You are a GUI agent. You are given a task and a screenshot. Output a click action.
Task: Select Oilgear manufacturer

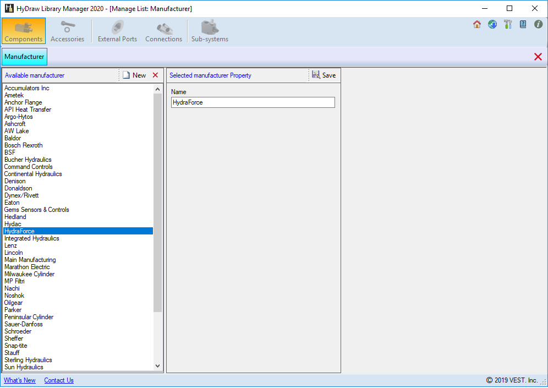[78, 303]
